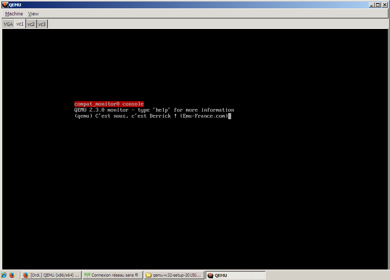Switch to the vc2 tab
Image resolution: width=390 pixels, height=280 pixels.
pos(31,24)
